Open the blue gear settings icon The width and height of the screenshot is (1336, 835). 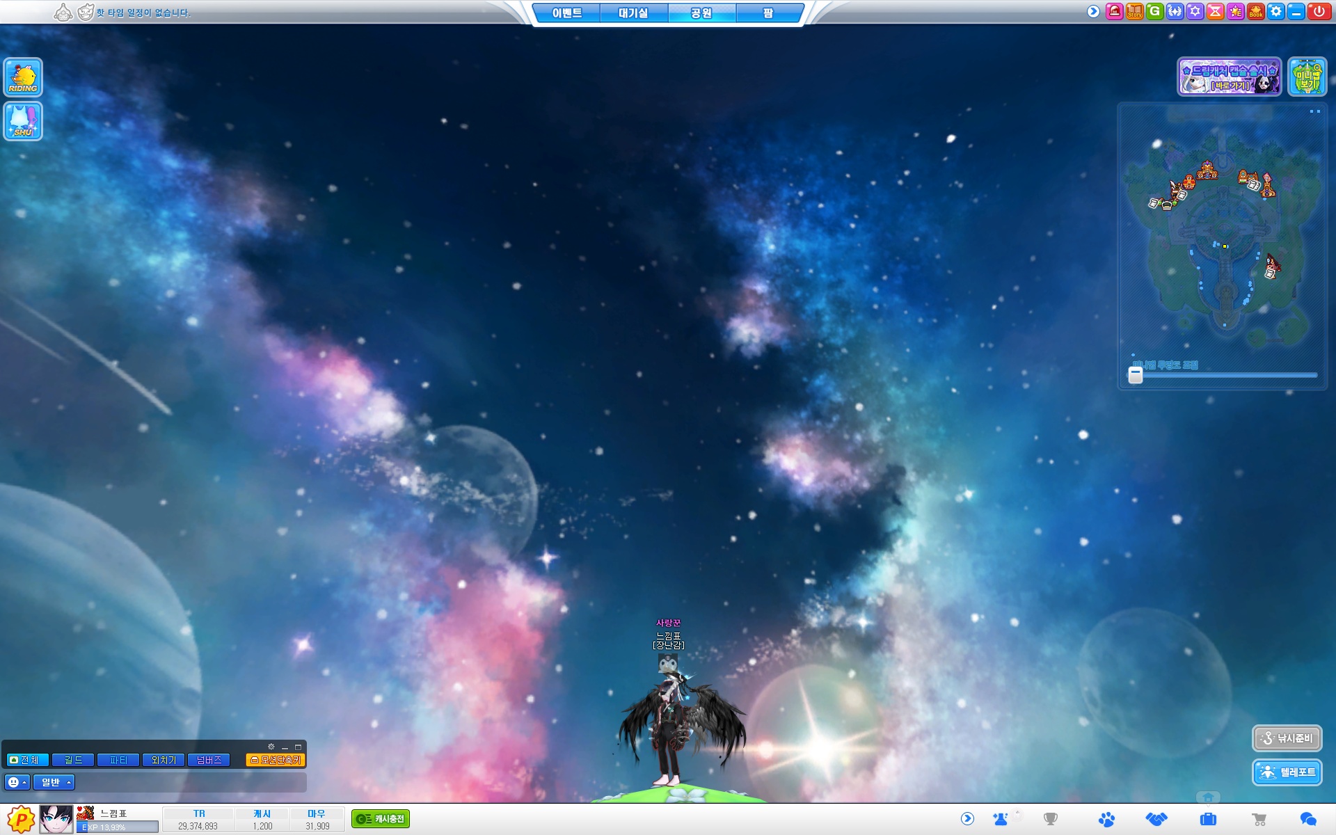click(1275, 12)
